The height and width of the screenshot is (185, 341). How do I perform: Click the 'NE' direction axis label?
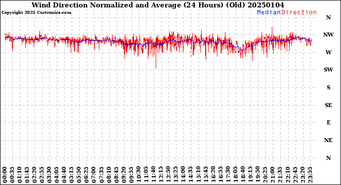click(328, 140)
